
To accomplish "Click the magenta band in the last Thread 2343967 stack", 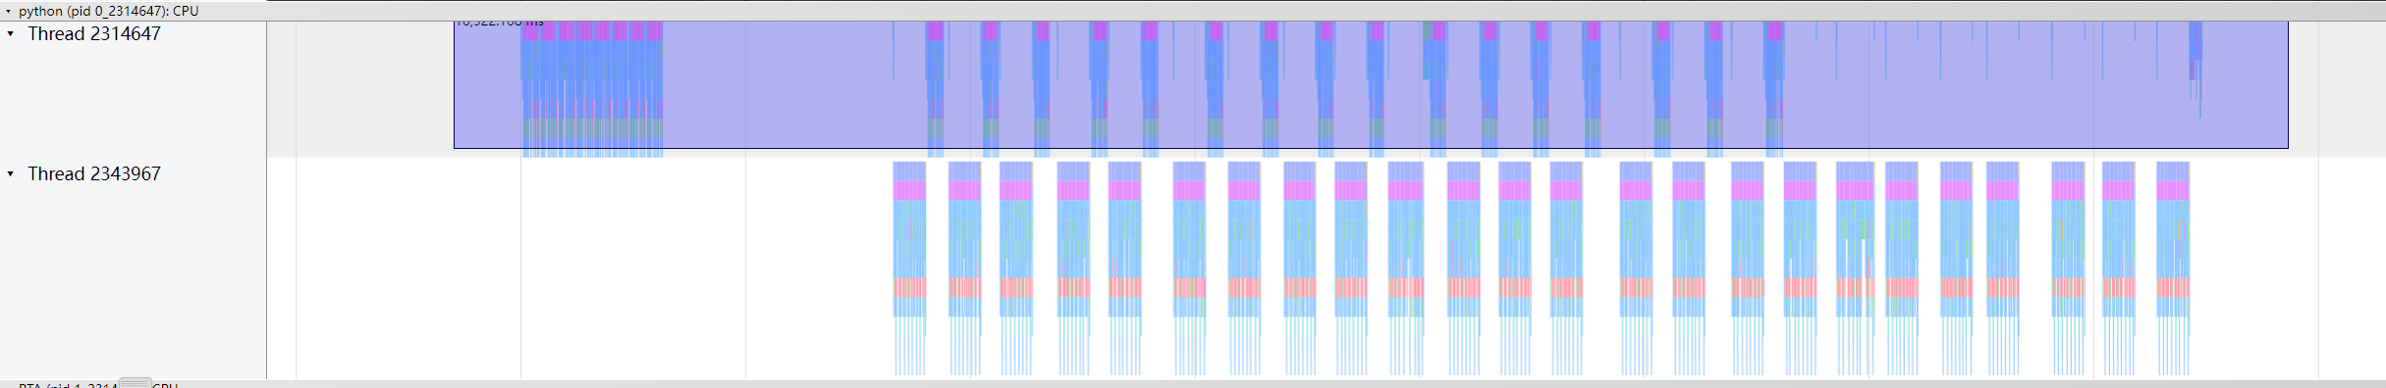I will tap(2173, 190).
